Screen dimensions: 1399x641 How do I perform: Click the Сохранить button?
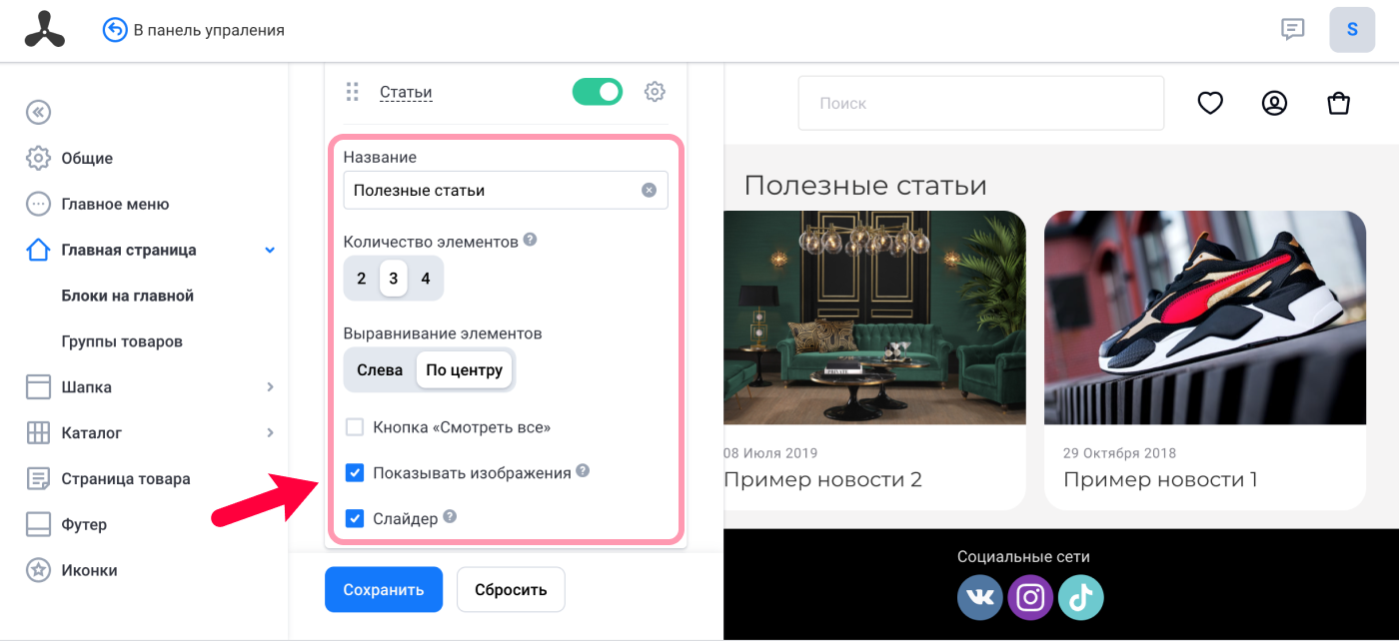point(384,589)
